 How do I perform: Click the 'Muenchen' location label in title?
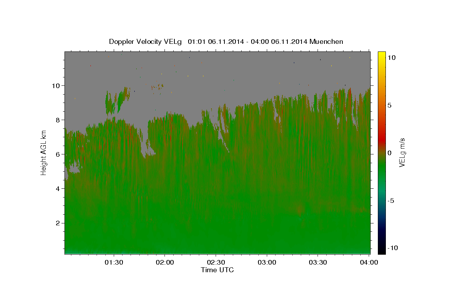pyautogui.click(x=326, y=42)
